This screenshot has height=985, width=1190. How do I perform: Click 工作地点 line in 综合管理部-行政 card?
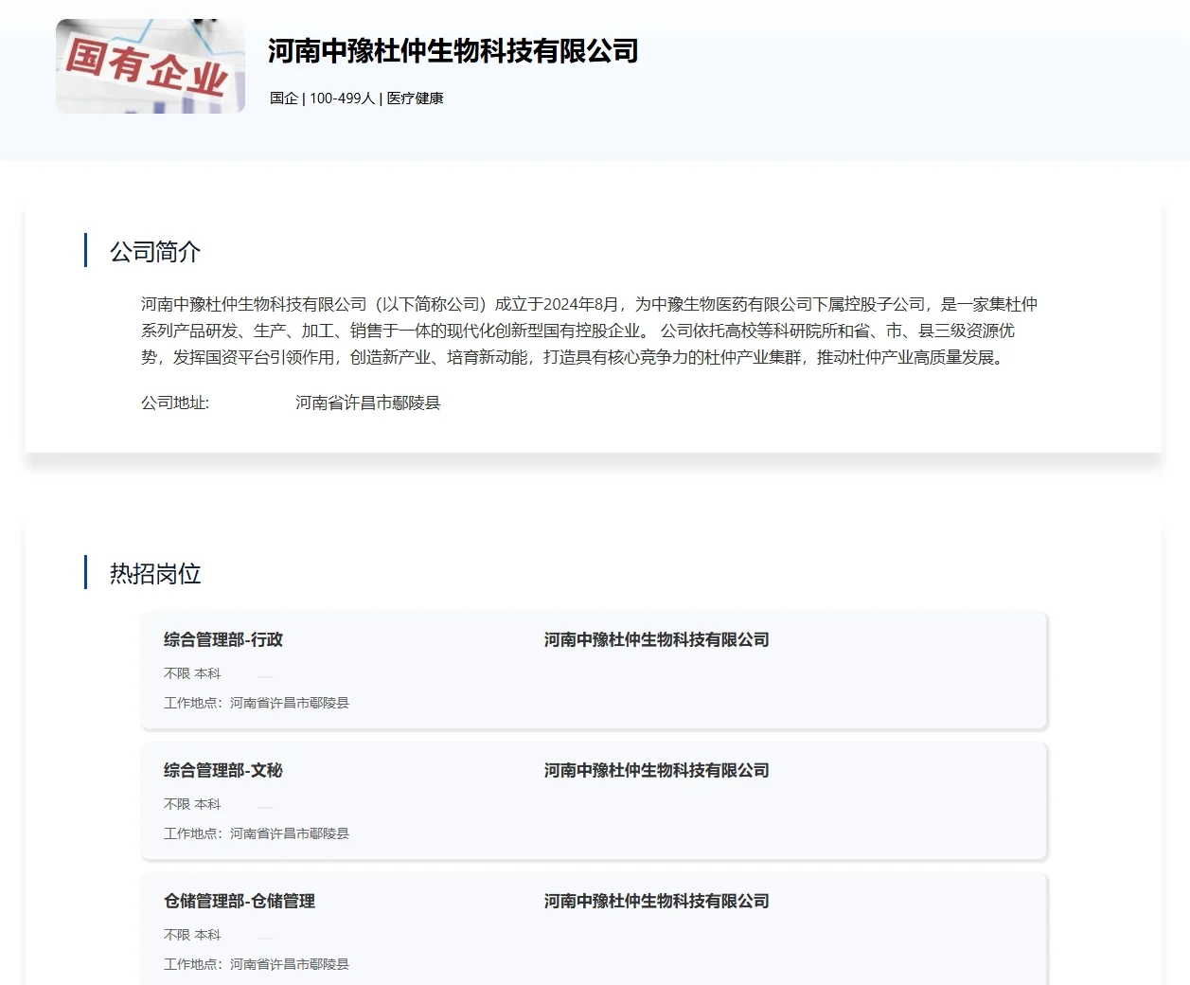point(257,703)
